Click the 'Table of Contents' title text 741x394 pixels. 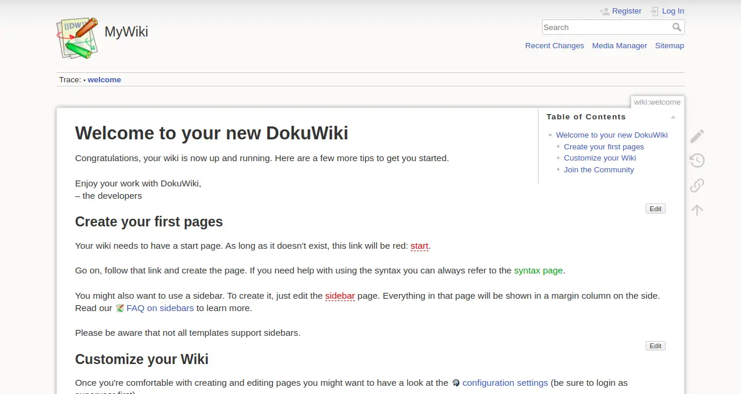(586, 117)
